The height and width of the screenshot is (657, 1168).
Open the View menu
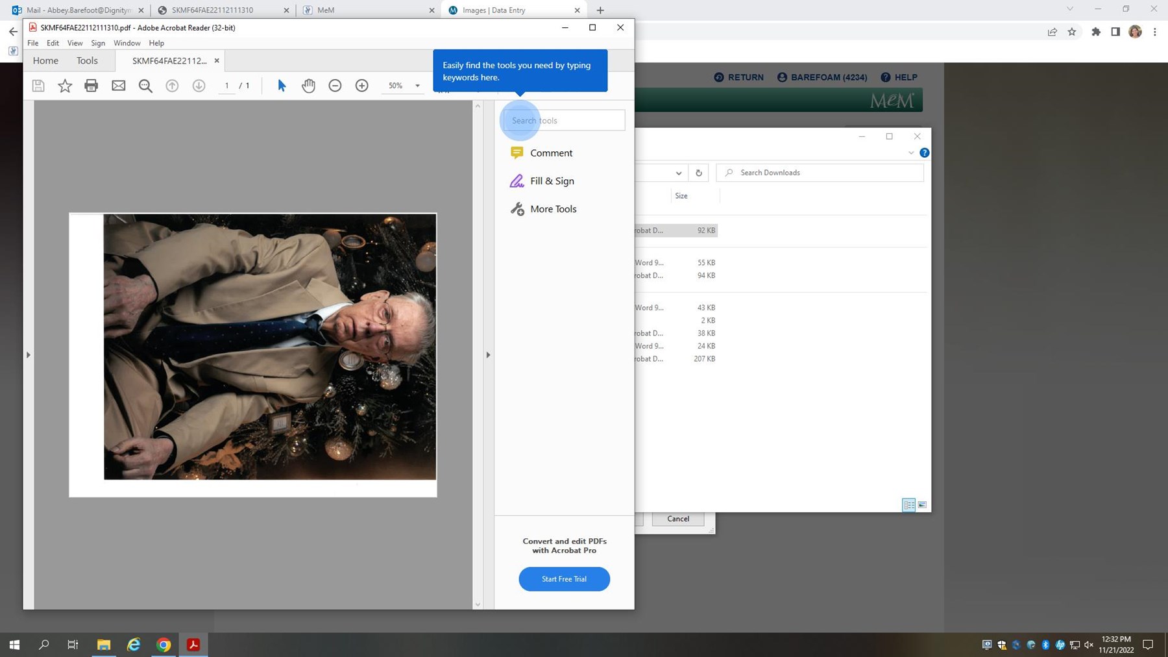point(75,43)
